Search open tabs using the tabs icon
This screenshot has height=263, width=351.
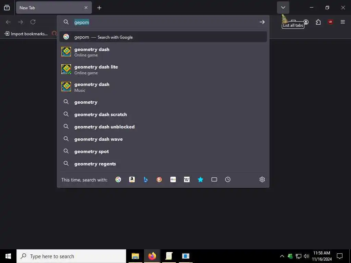(x=214, y=179)
